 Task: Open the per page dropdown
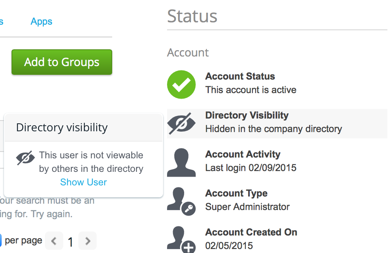(1, 241)
